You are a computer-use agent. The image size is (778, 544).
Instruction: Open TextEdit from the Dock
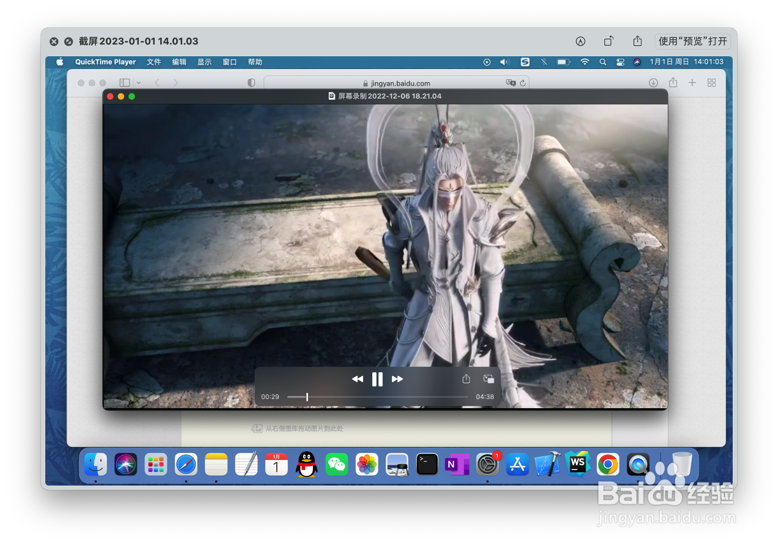[246, 464]
